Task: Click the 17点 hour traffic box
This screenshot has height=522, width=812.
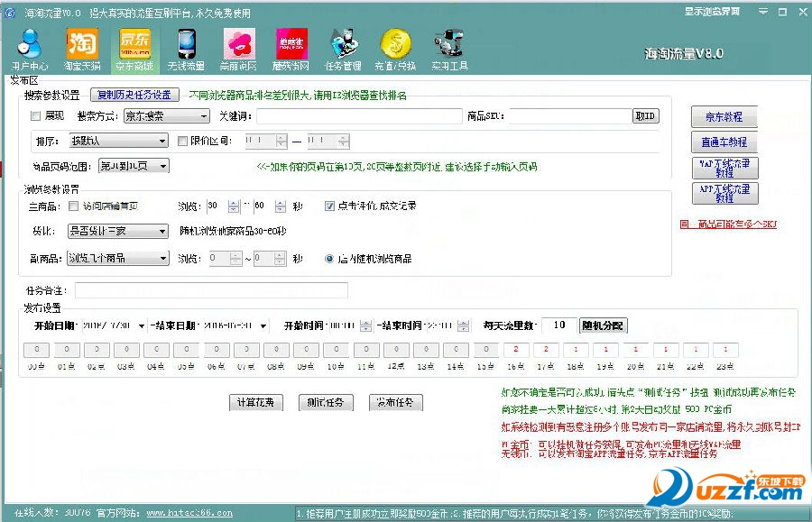Action: click(x=547, y=350)
